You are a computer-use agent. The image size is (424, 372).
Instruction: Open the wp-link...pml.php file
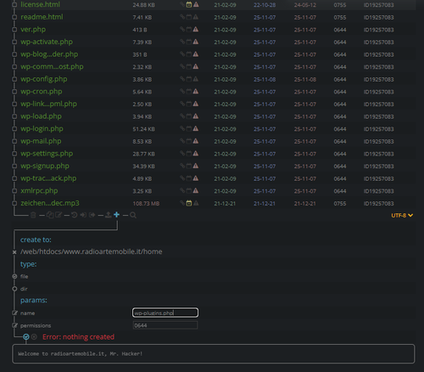coord(48,104)
